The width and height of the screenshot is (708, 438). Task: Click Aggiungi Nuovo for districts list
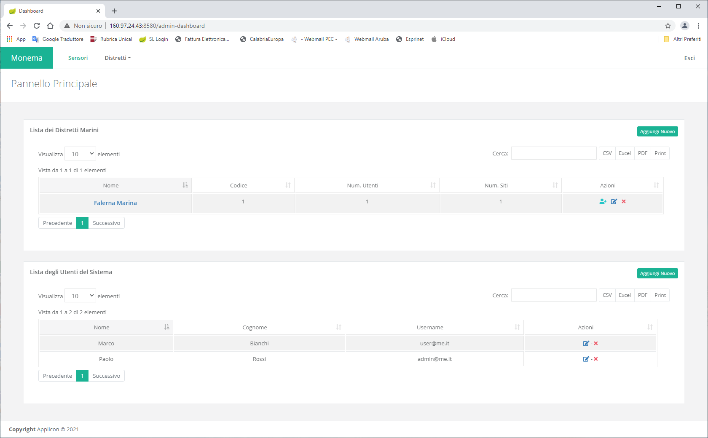[x=657, y=131]
